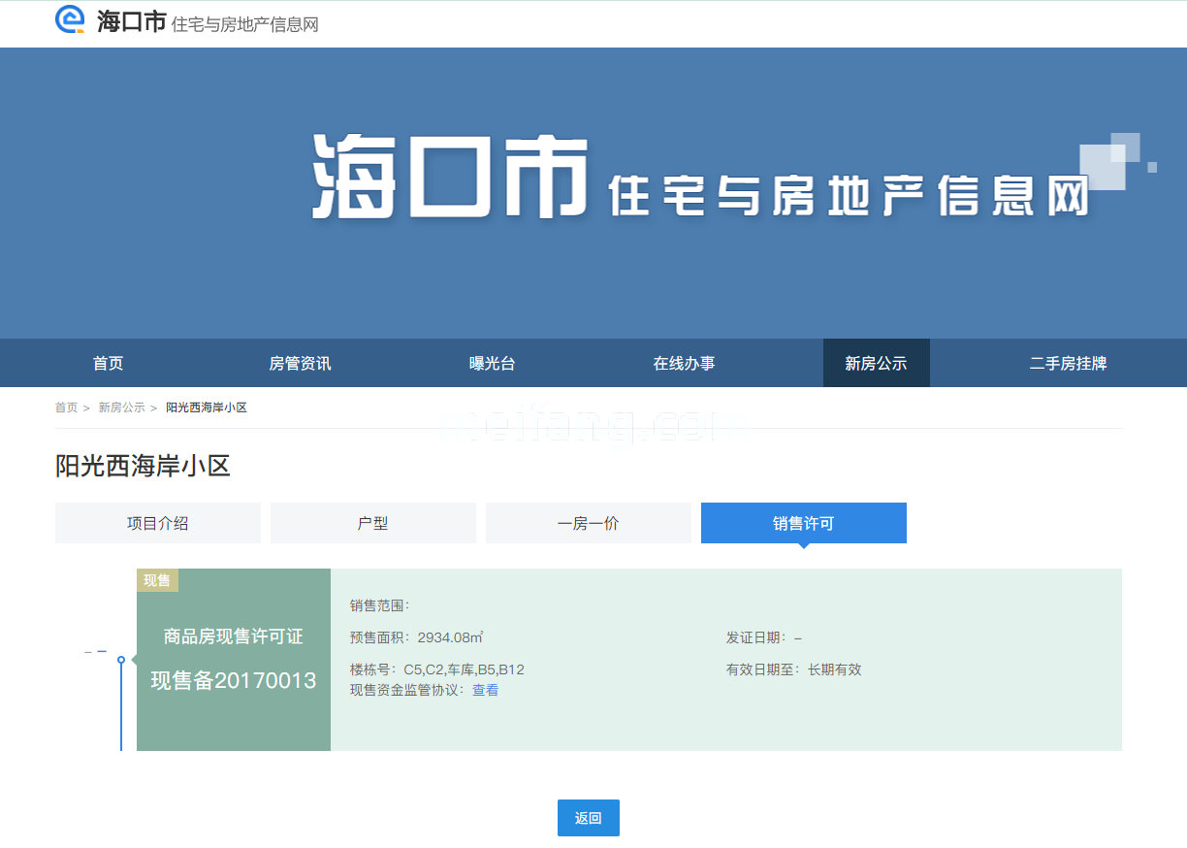Switch to the 户型 tab
1187x848 pixels.
(x=373, y=523)
